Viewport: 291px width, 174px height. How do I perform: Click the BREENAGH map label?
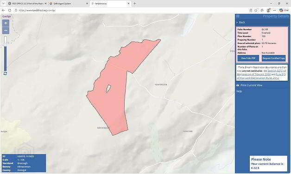pos(103,128)
